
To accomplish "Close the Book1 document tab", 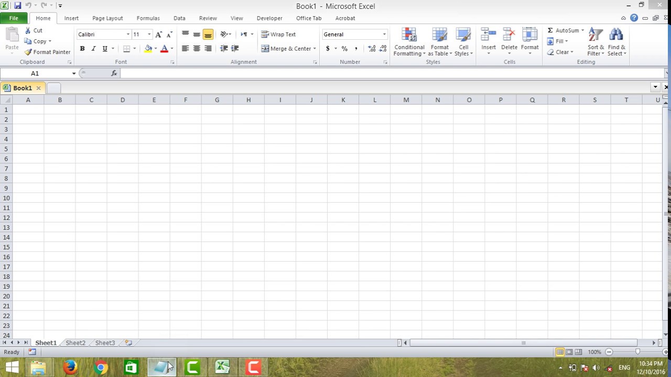I will click(38, 88).
